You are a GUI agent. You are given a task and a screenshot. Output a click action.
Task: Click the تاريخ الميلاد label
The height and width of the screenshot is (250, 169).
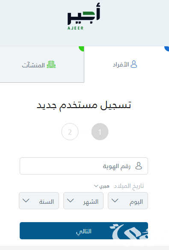129,186
